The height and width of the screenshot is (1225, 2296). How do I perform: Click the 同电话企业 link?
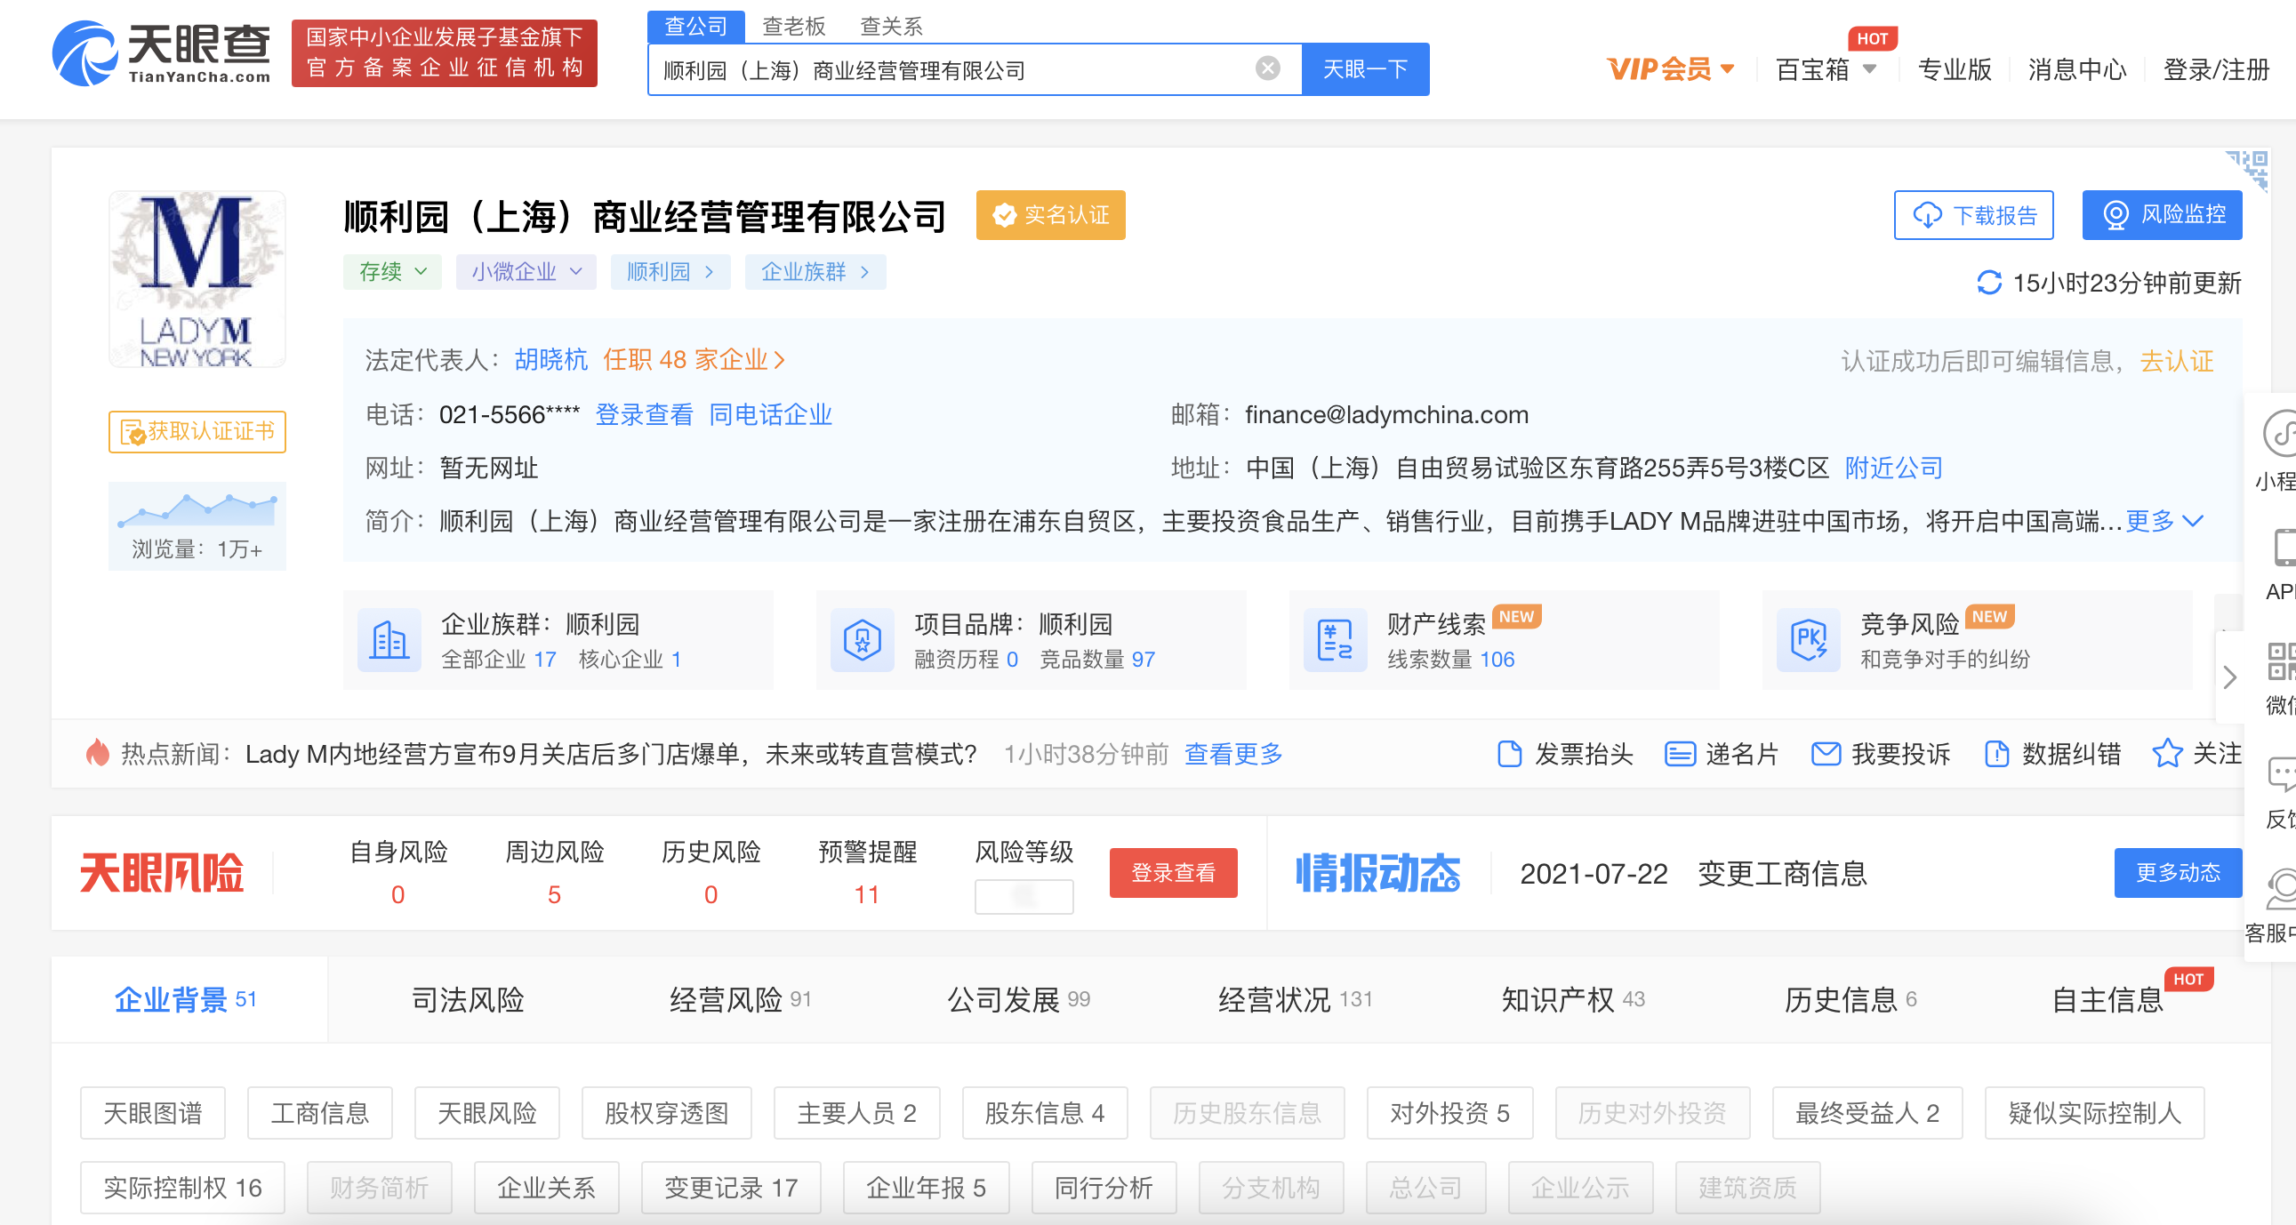(x=770, y=414)
